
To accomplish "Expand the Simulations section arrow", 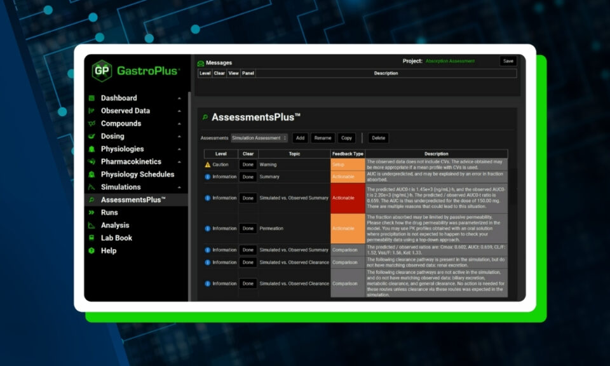I will [179, 187].
